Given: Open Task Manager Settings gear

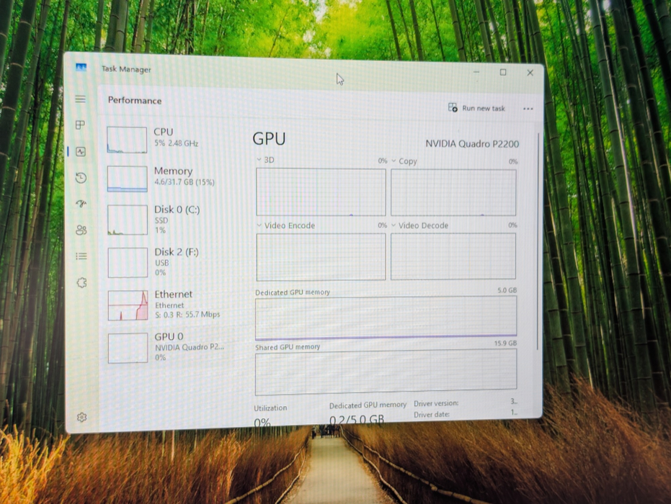Looking at the screenshot, I should (82, 418).
